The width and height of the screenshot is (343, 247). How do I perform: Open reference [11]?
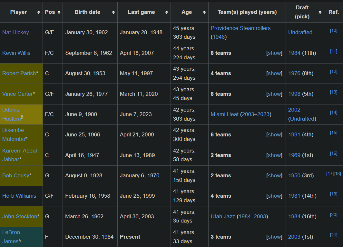pyautogui.click(x=334, y=51)
